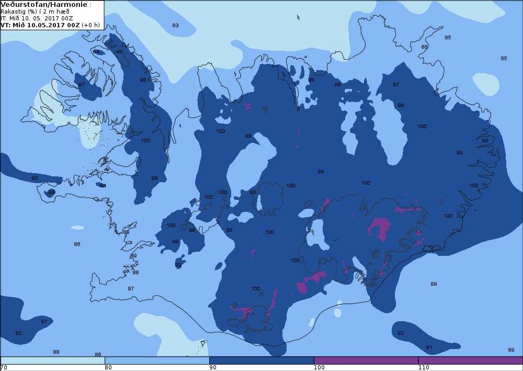Image resolution: width=523 pixels, height=371 pixels.
Task: Pick the purple 100–110 legend swatch
Action: tap(366, 361)
